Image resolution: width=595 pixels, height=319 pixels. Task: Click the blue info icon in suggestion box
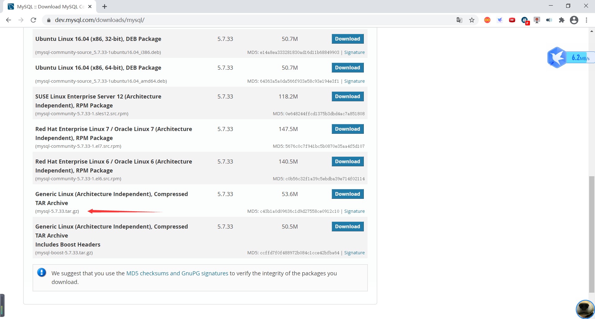pyautogui.click(x=42, y=273)
